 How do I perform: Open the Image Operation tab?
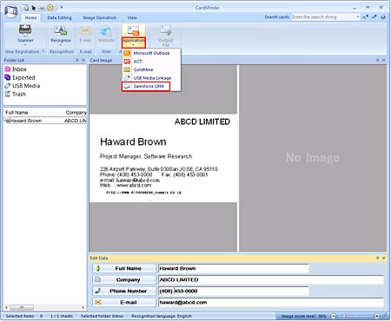pos(100,17)
